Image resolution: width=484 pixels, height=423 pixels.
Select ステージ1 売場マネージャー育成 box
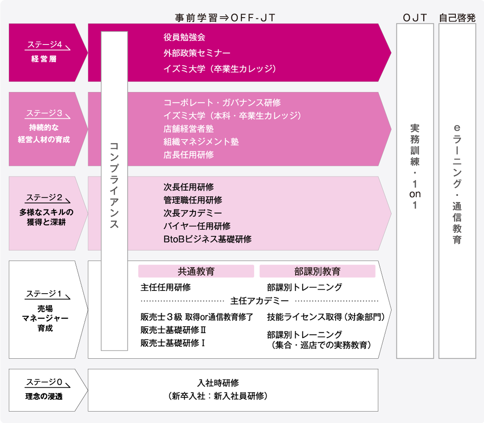pyautogui.click(x=44, y=309)
